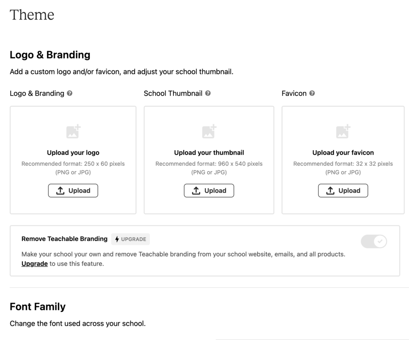Click help icon beside Logo & Branding label

[69, 93]
